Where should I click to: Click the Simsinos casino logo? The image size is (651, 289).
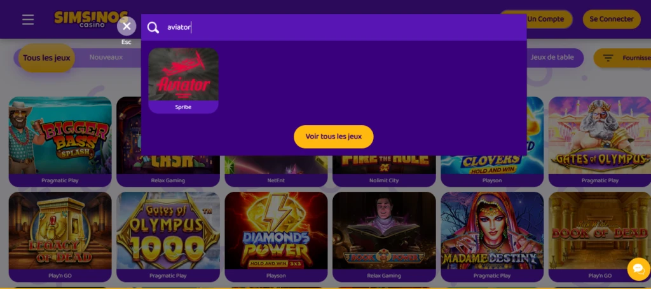tap(91, 18)
